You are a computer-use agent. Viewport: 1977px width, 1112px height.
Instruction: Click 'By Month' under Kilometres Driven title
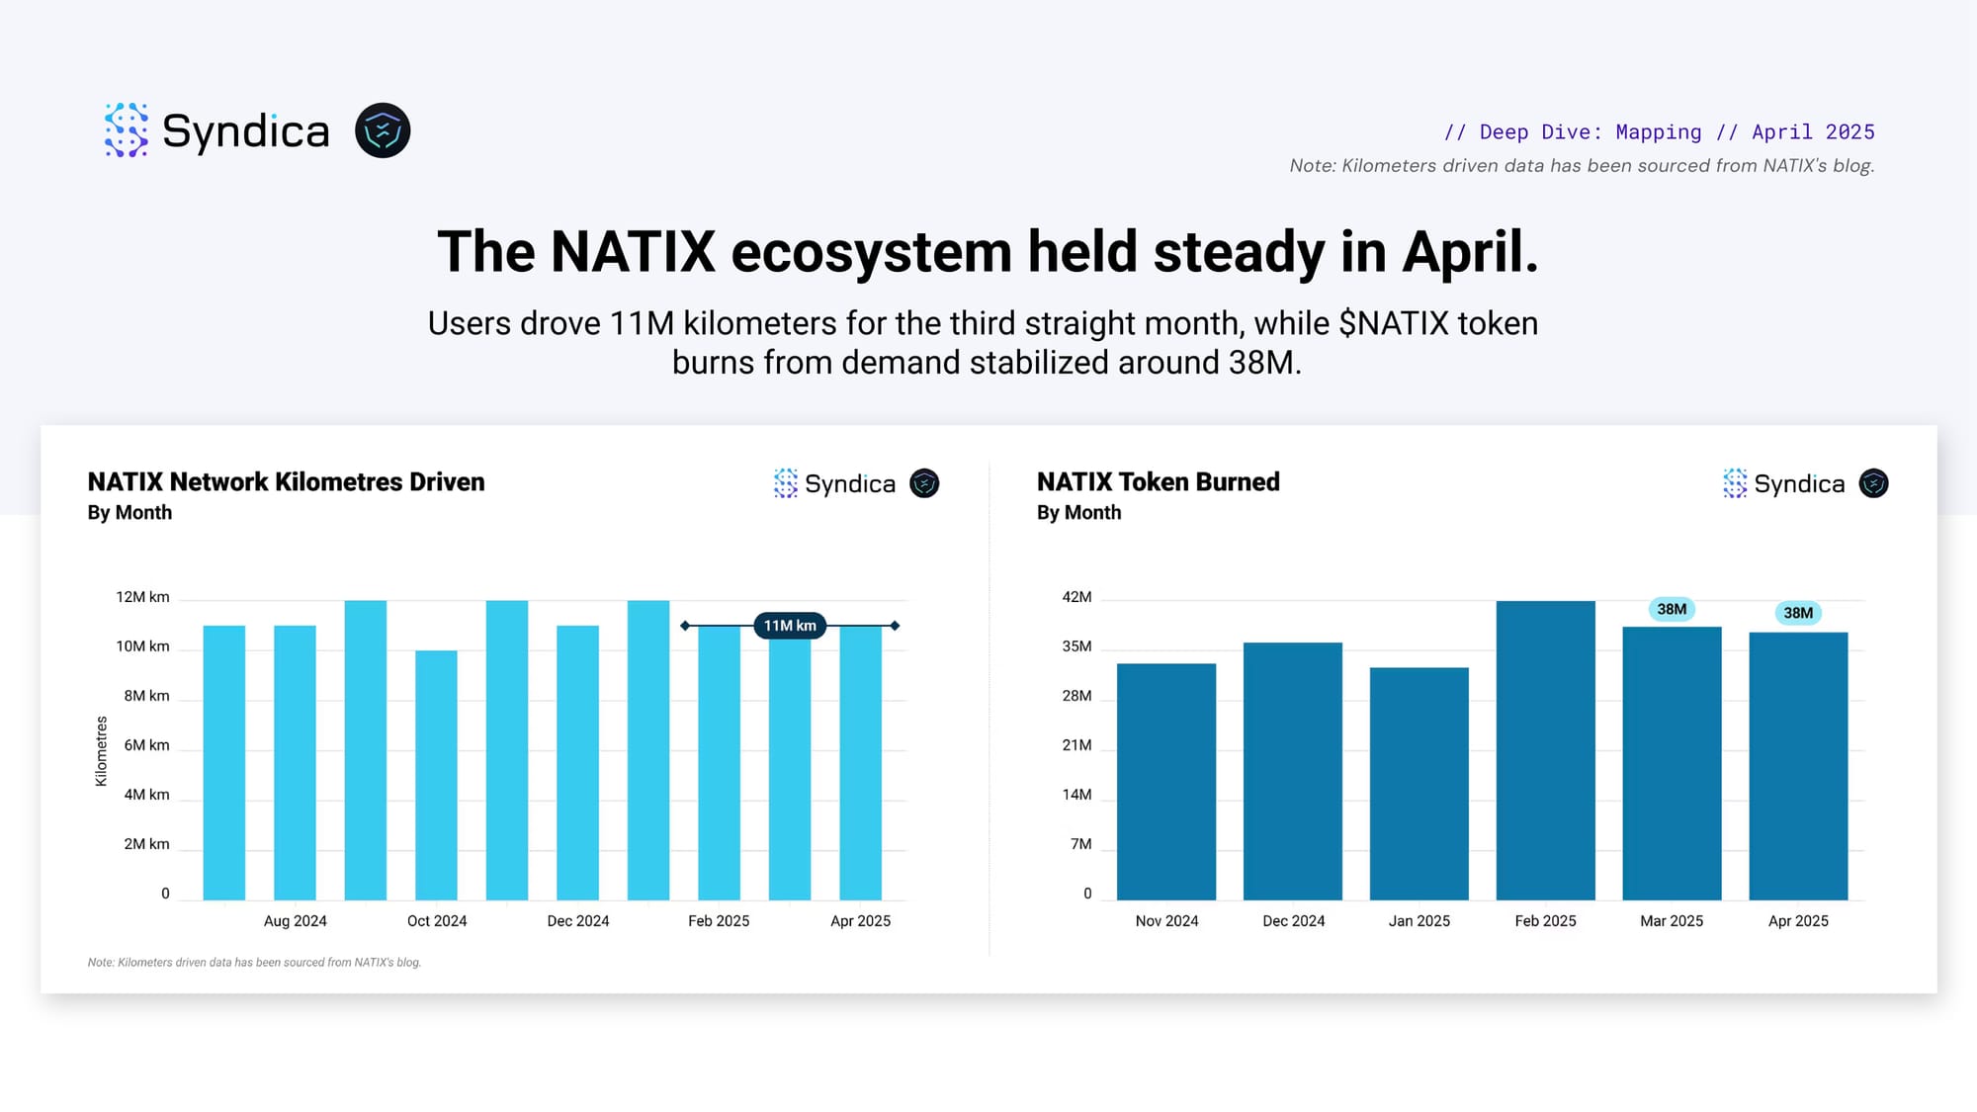[129, 512]
